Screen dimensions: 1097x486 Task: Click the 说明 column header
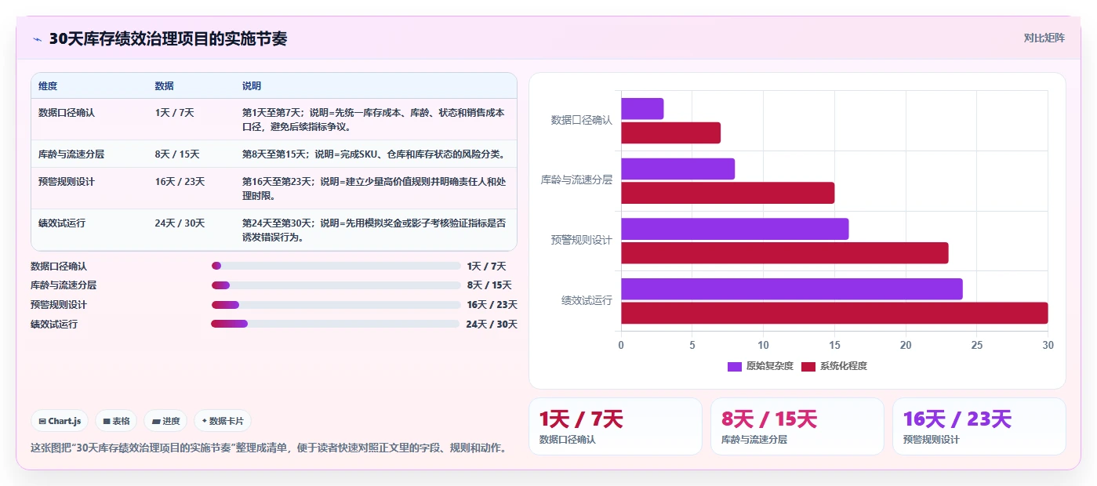coord(252,86)
